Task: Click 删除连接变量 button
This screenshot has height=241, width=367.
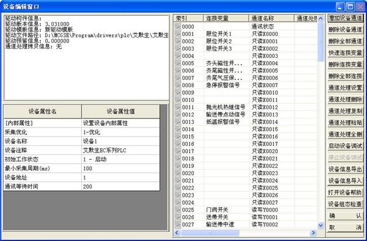Action: click(x=345, y=65)
